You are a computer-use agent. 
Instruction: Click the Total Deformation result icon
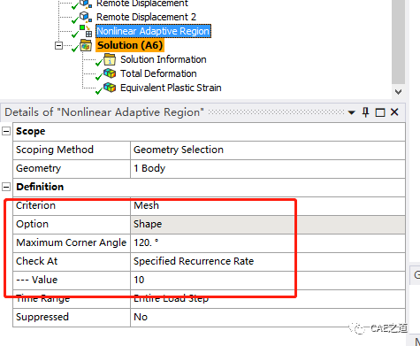coord(110,73)
